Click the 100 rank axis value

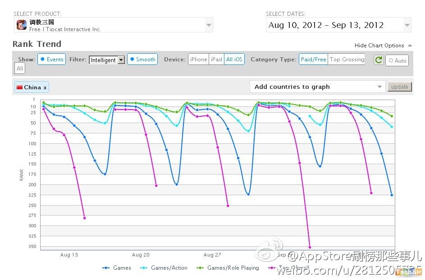32,144
